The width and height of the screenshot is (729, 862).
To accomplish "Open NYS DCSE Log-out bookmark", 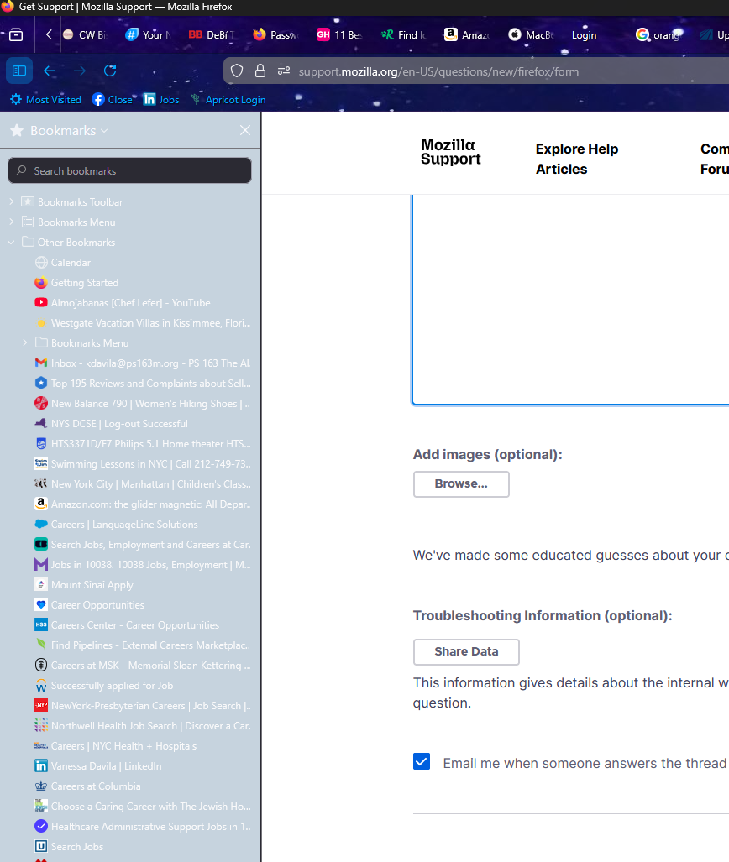I will tap(111, 423).
